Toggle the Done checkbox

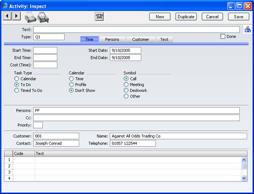[x=223, y=37]
